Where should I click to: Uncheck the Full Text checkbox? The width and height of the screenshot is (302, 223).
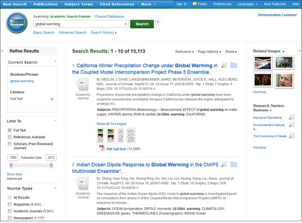click(10, 130)
